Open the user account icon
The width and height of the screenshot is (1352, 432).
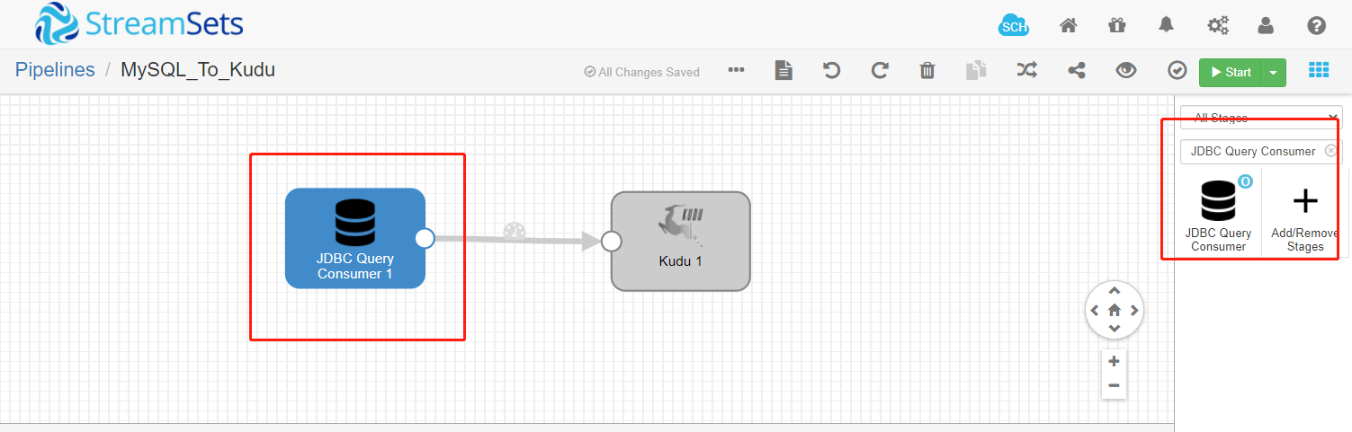[x=1266, y=25]
